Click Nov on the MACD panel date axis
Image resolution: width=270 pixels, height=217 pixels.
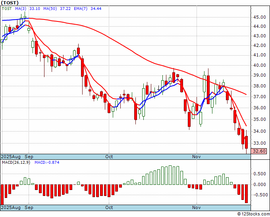coord(197,207)
